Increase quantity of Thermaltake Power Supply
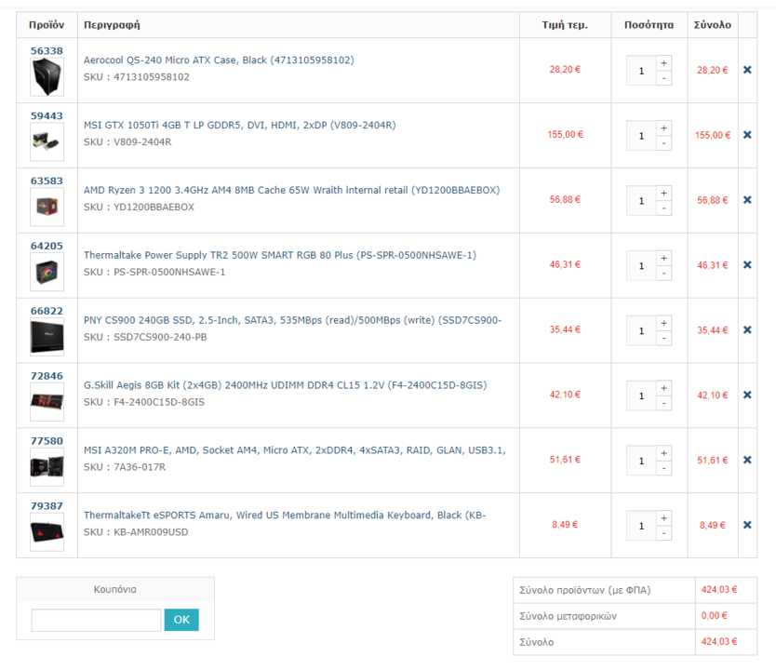776x670 pixels. pyautogui.click(x=663, y=258)
